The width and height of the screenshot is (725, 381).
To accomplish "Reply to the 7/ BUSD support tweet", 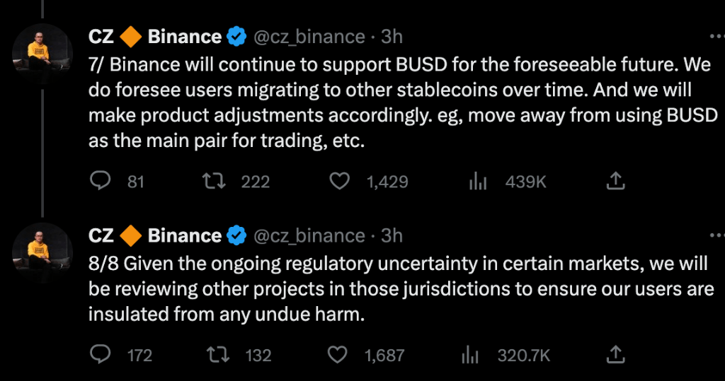I will click(102, 182).
